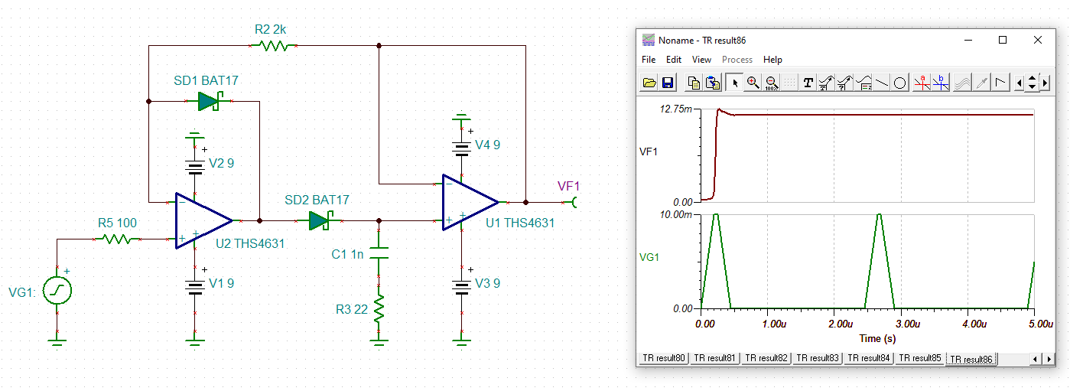Select the straight line drawing tool
The image size is (1070, 391).
[x=882, y=83]
